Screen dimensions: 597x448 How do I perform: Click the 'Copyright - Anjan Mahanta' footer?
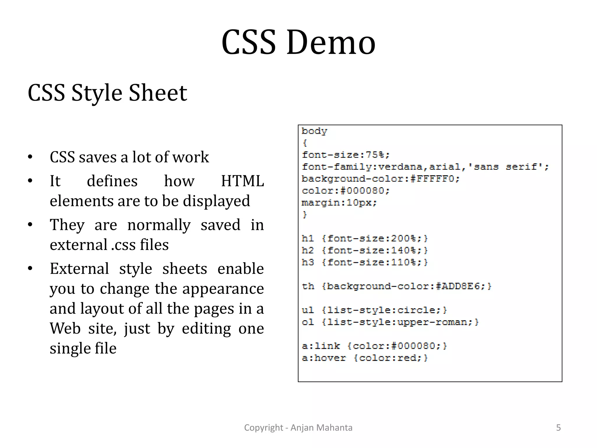click(x=298, y=428)
